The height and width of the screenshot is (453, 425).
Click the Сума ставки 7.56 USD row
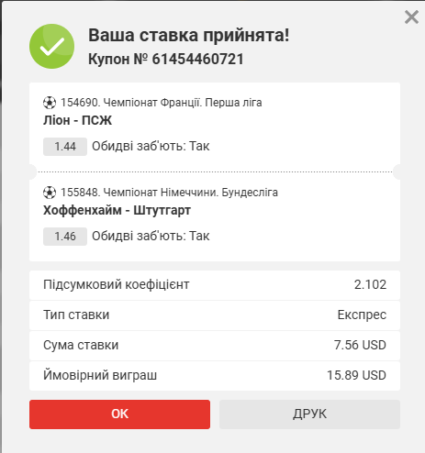[x=215, y=346]
